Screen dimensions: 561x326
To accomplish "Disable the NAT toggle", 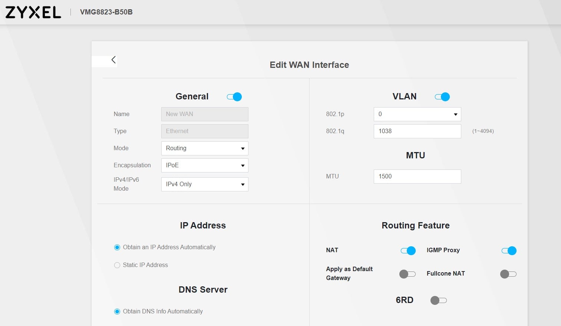I will [x=408, y=250].
